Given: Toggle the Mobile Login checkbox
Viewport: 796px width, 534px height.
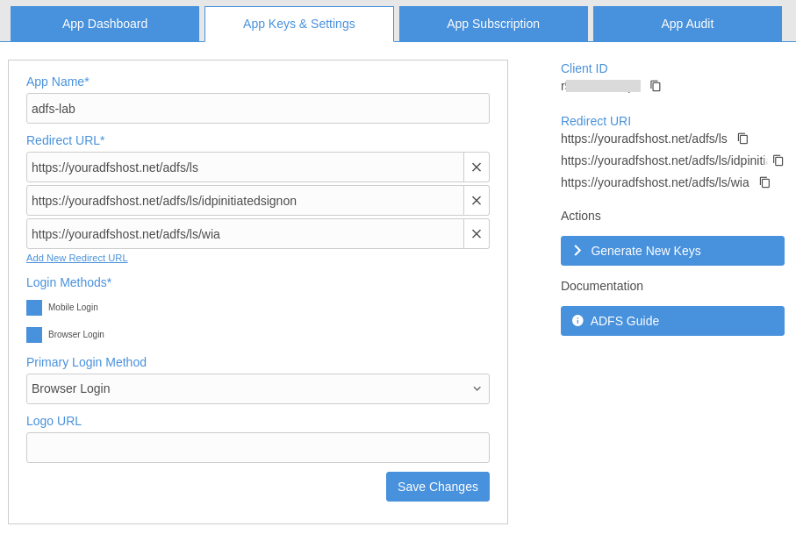Looking at the screenshot, I should coord(33,308).
